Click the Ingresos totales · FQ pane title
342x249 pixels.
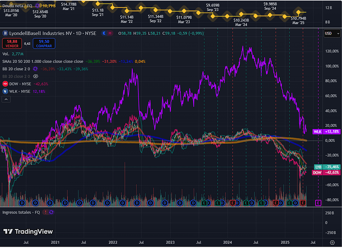click(x=21, y=213)
